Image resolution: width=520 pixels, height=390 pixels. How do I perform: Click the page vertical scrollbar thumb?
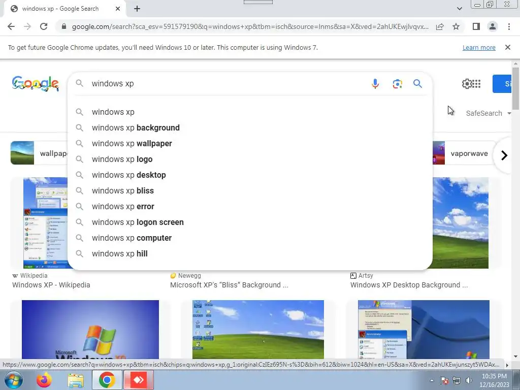(515, 88)
